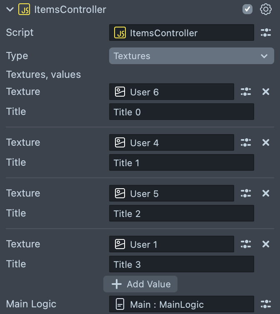
Task: Remove the User 4 texture entry
Action: tap(266, 142)
